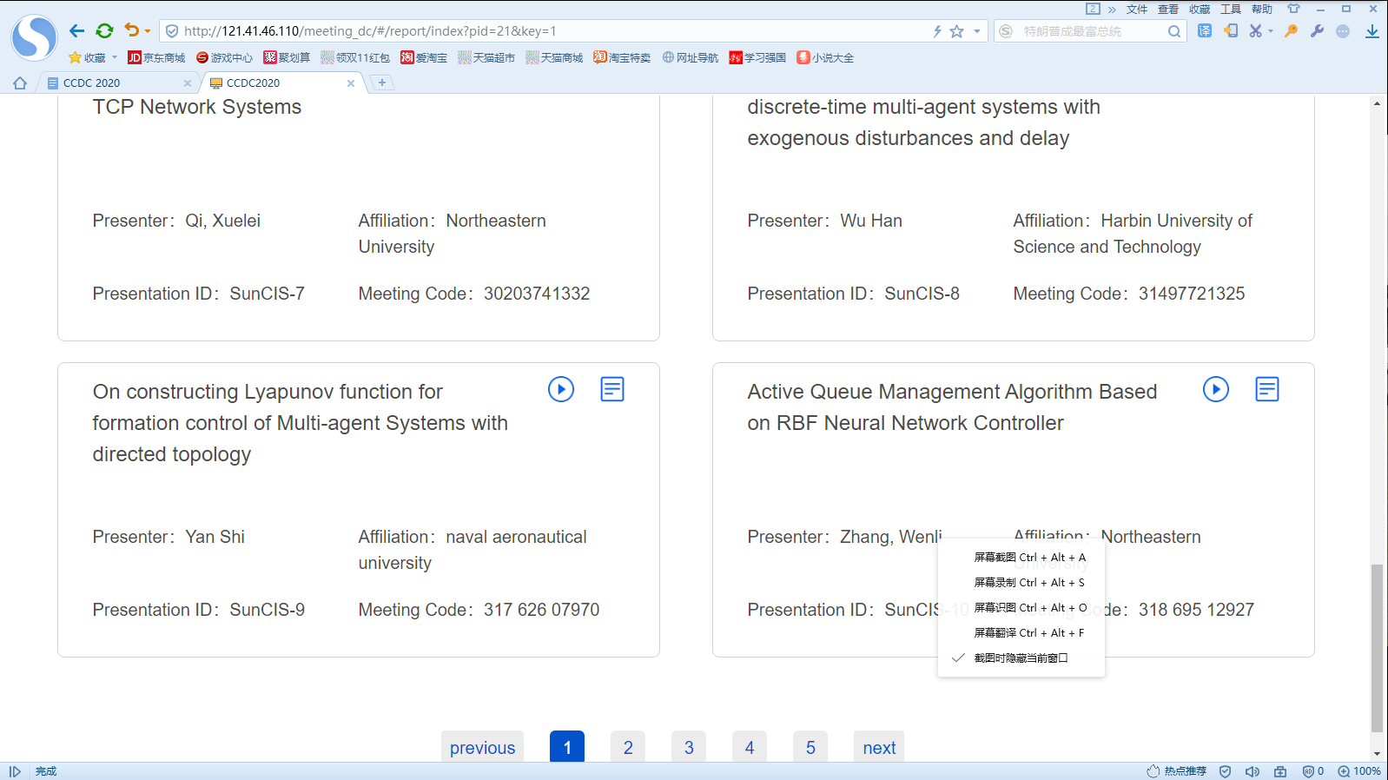Switch to the first CCDC 2020 tab
Screen dimensions: 1388x780
[x=113, y=83]
